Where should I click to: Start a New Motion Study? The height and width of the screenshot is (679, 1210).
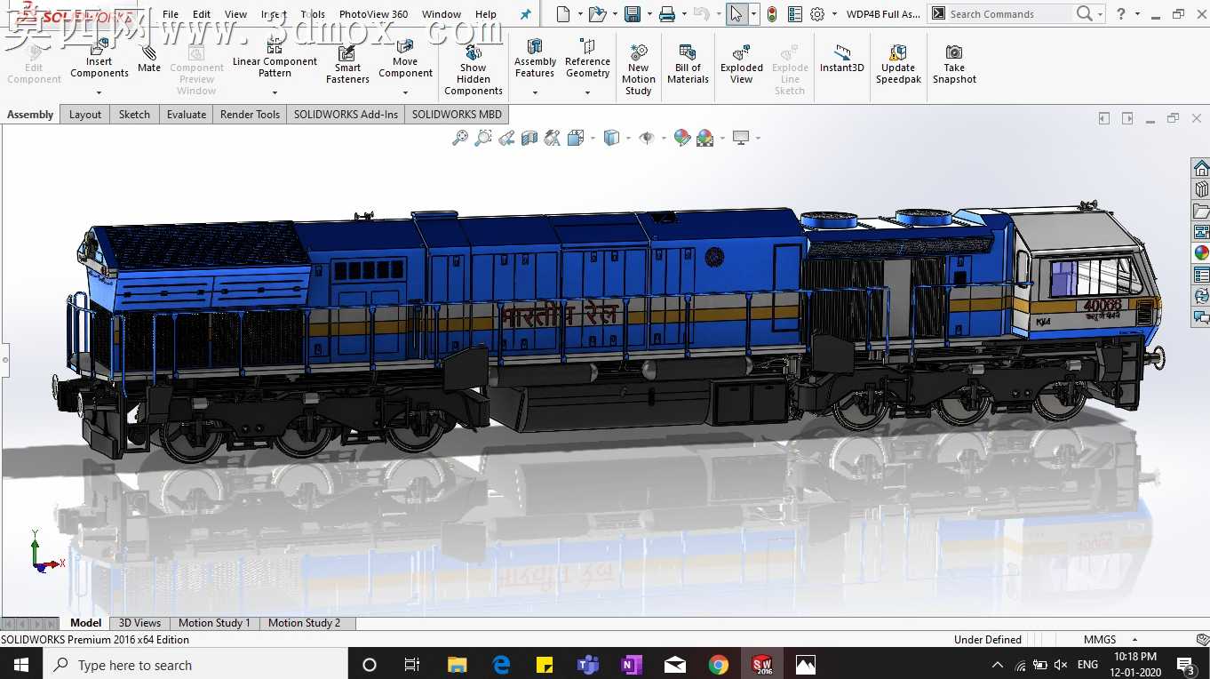[x=638, y=69]
